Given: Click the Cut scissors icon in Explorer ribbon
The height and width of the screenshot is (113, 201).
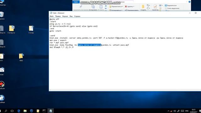Looking at the screenshot, I should 106,6.
